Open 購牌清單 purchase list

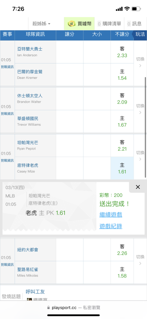(109, 24)
